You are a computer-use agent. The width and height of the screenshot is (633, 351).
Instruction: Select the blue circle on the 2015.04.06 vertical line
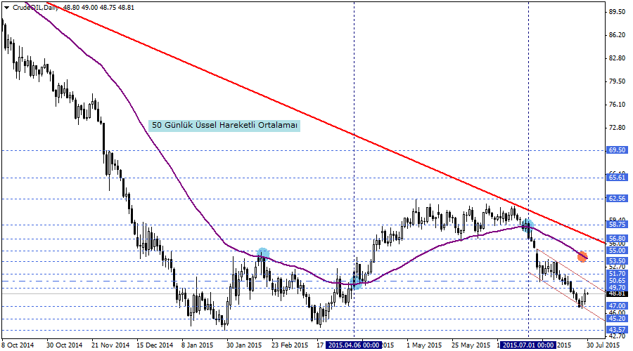(x=357, y=283)
